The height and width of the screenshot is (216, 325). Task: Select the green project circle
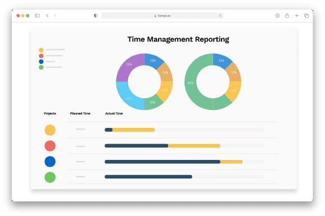pyautogui.click(x=50, y=177)
